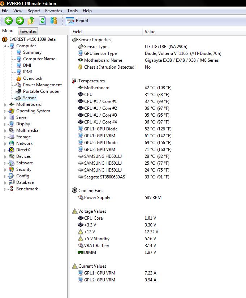Viewport: 246px width, 298px height.
Task: Click the Operating System Windows flag icon
Action: [x=12, y=111]
